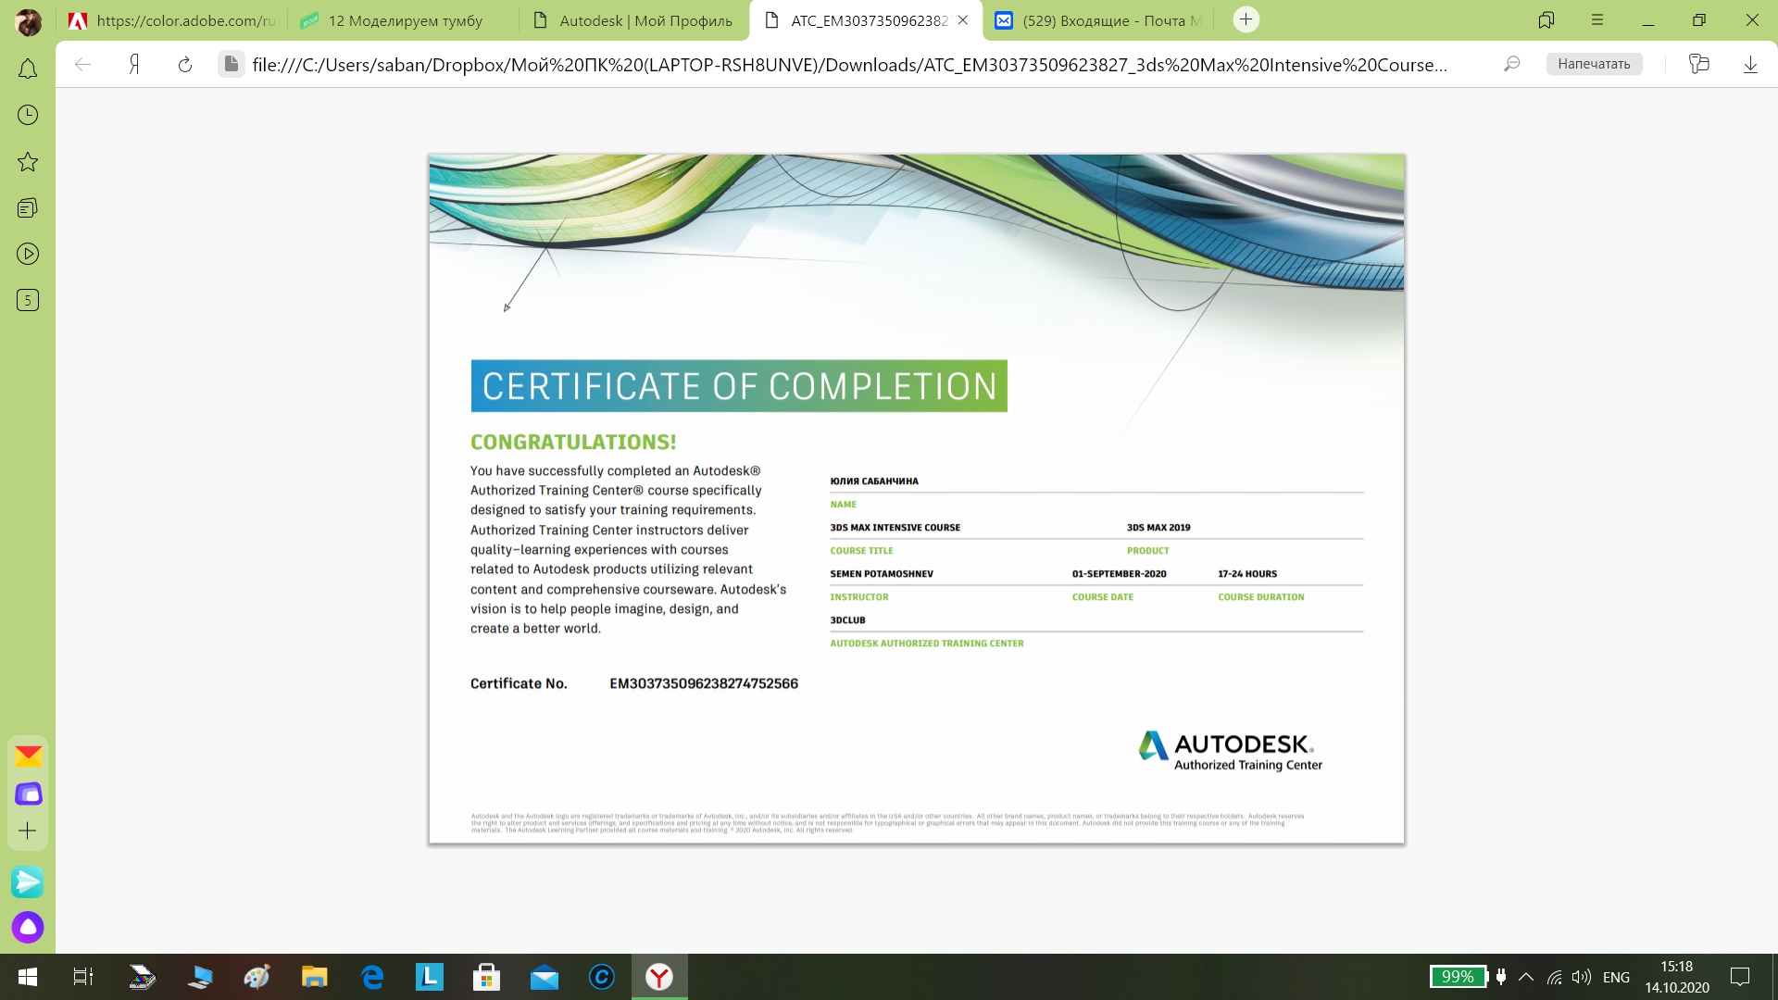
Task: Switch to 12 Моделируем тумбу tab
Action: coord(405,20)
